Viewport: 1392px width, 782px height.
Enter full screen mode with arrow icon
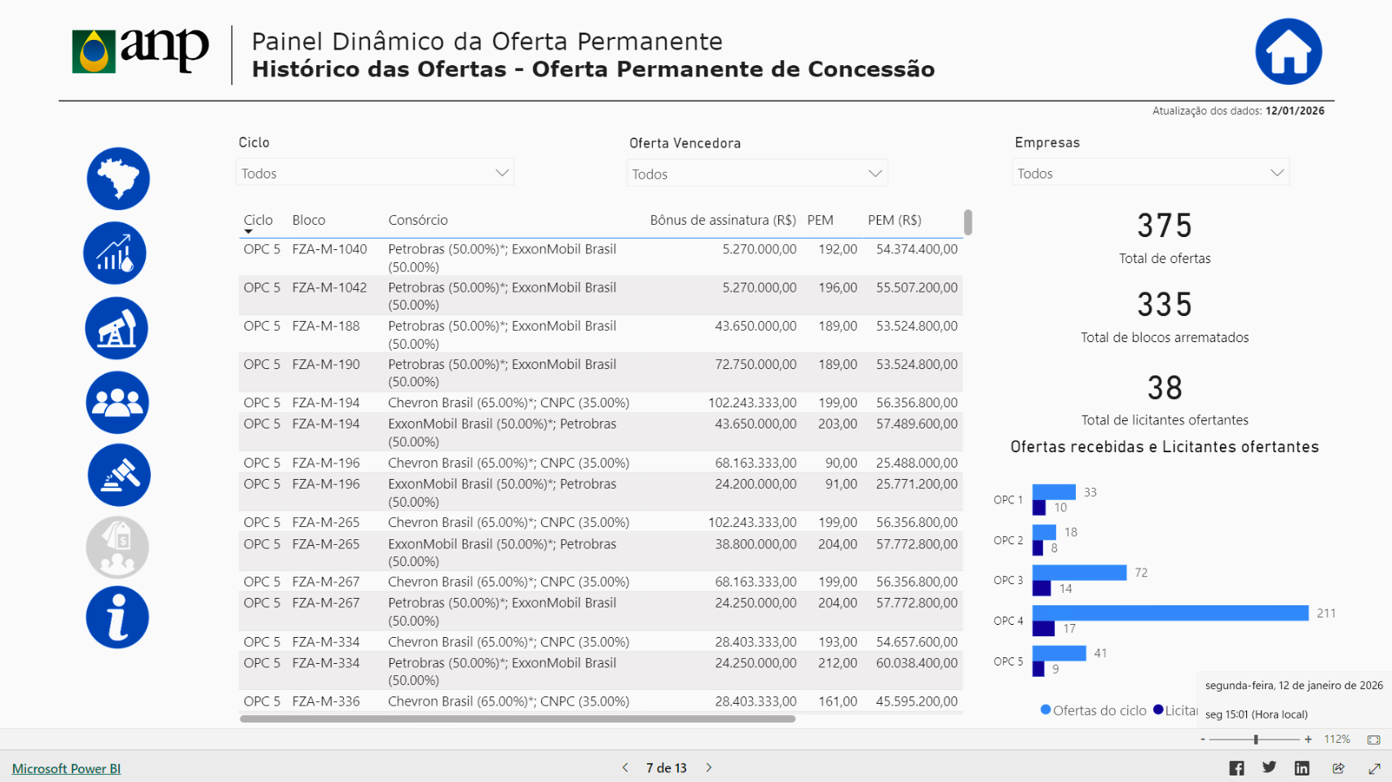point(1374,768)
